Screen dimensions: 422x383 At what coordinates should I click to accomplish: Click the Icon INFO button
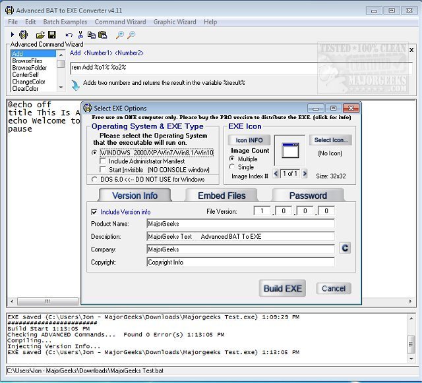(249, 140)
